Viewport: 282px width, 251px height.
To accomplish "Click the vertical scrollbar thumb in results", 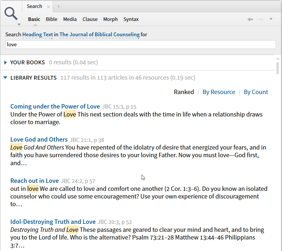I will point(278,68).
